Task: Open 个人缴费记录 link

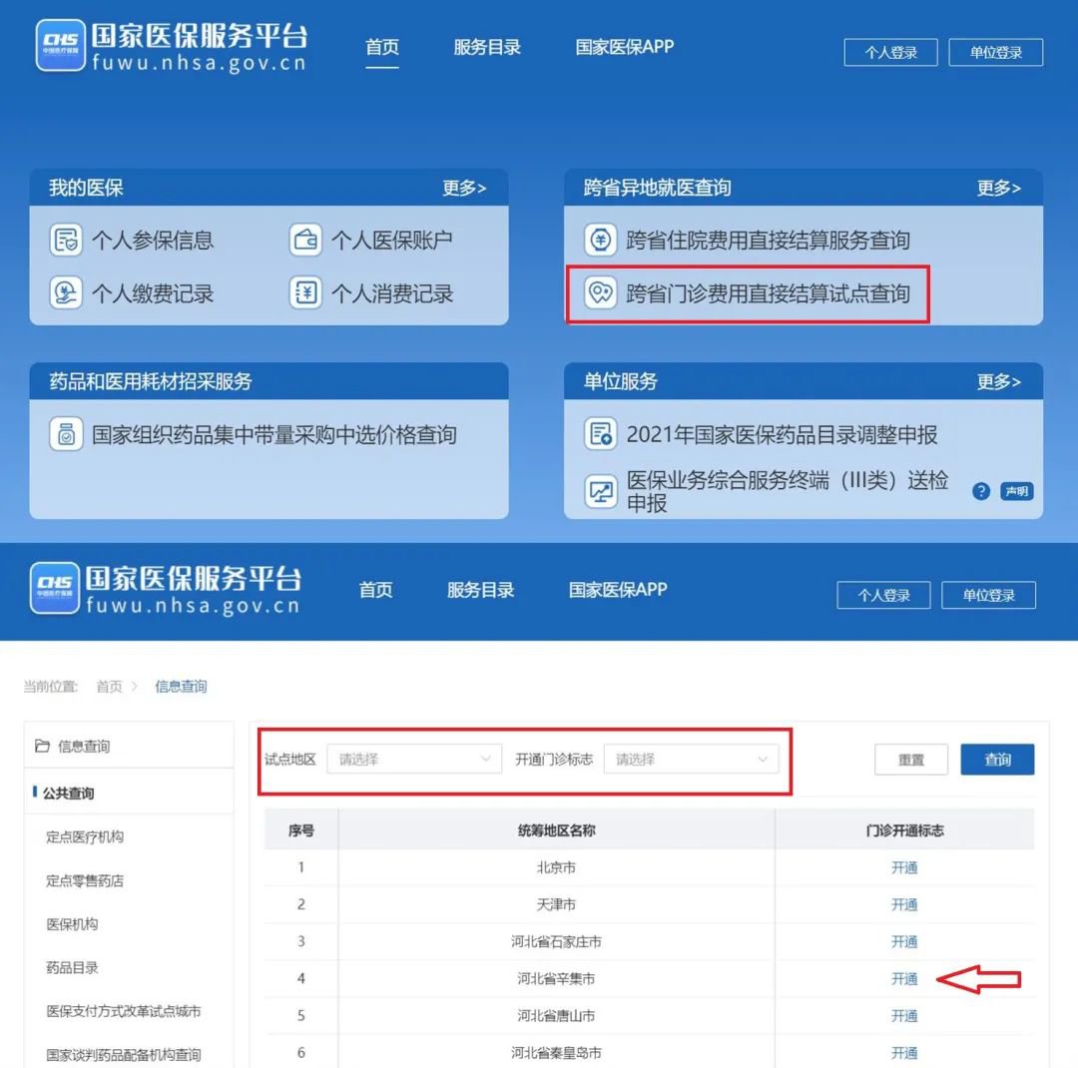Action: click(x=153, y=293)
